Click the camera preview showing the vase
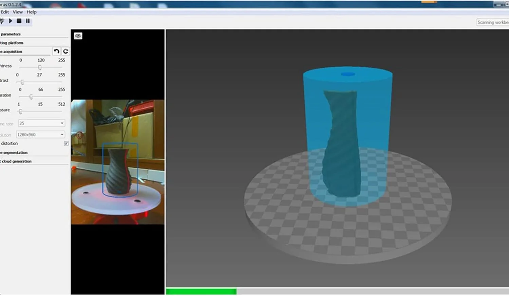This screenshot has height=296, width=509. click(117, 162)
